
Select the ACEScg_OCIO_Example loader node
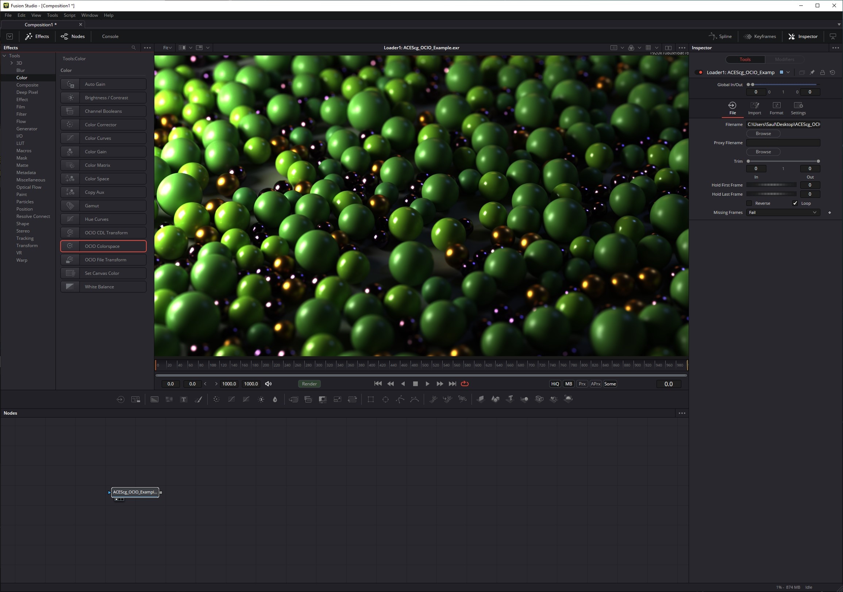tap(135, 492)
